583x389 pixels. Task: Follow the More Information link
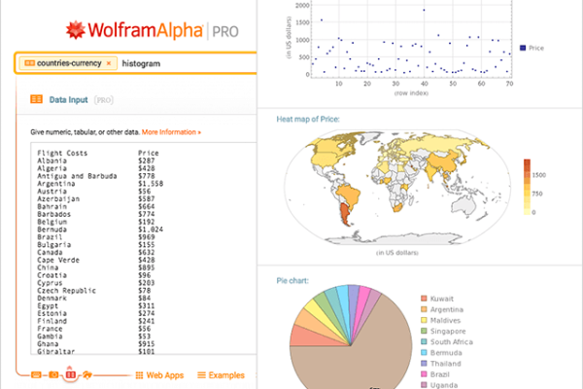coord(171,131)
